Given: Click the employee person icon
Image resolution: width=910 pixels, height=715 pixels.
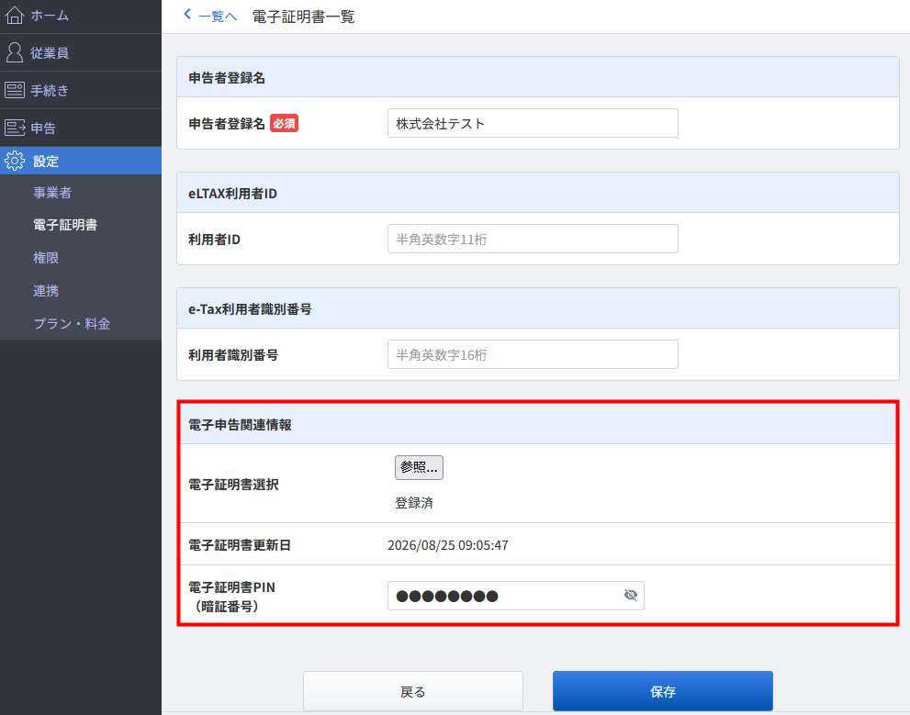Looking at the screenshot, I should coord(15,52).
